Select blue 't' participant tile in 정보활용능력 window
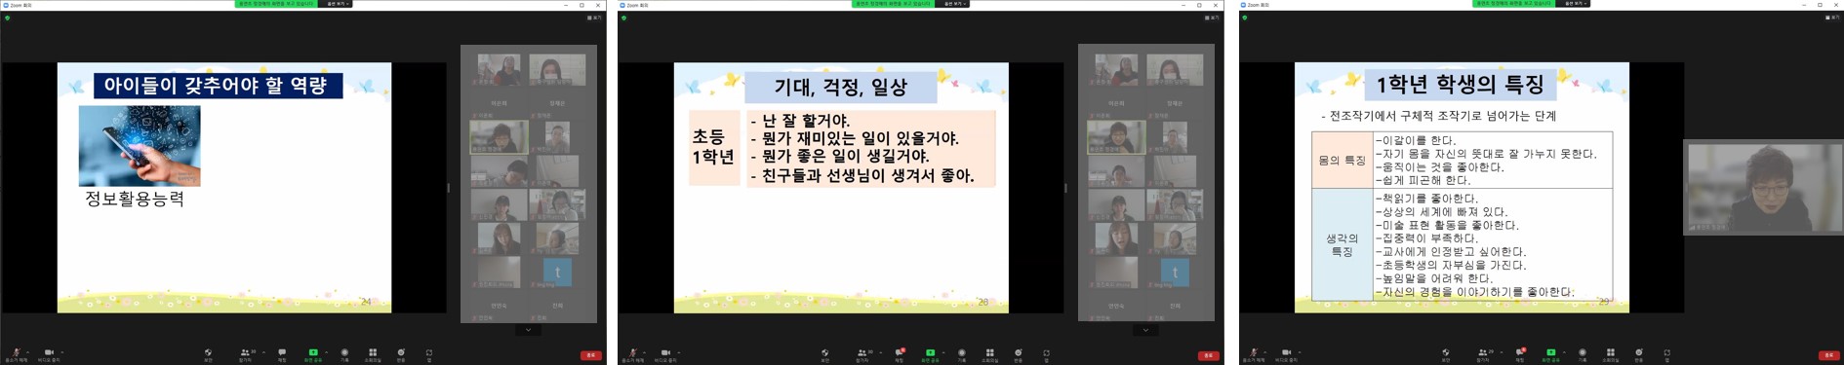 (x=557, y=272)
